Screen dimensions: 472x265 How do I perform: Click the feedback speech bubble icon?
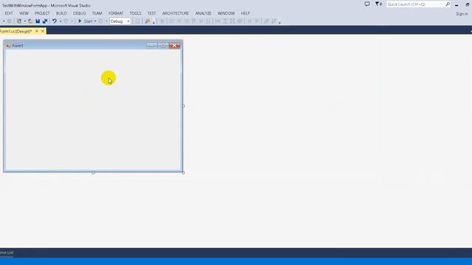click(367, 4)
